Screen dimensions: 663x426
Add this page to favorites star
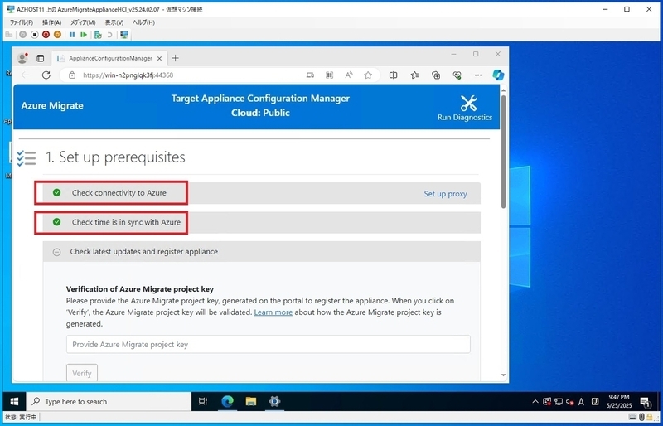point(368,75)
